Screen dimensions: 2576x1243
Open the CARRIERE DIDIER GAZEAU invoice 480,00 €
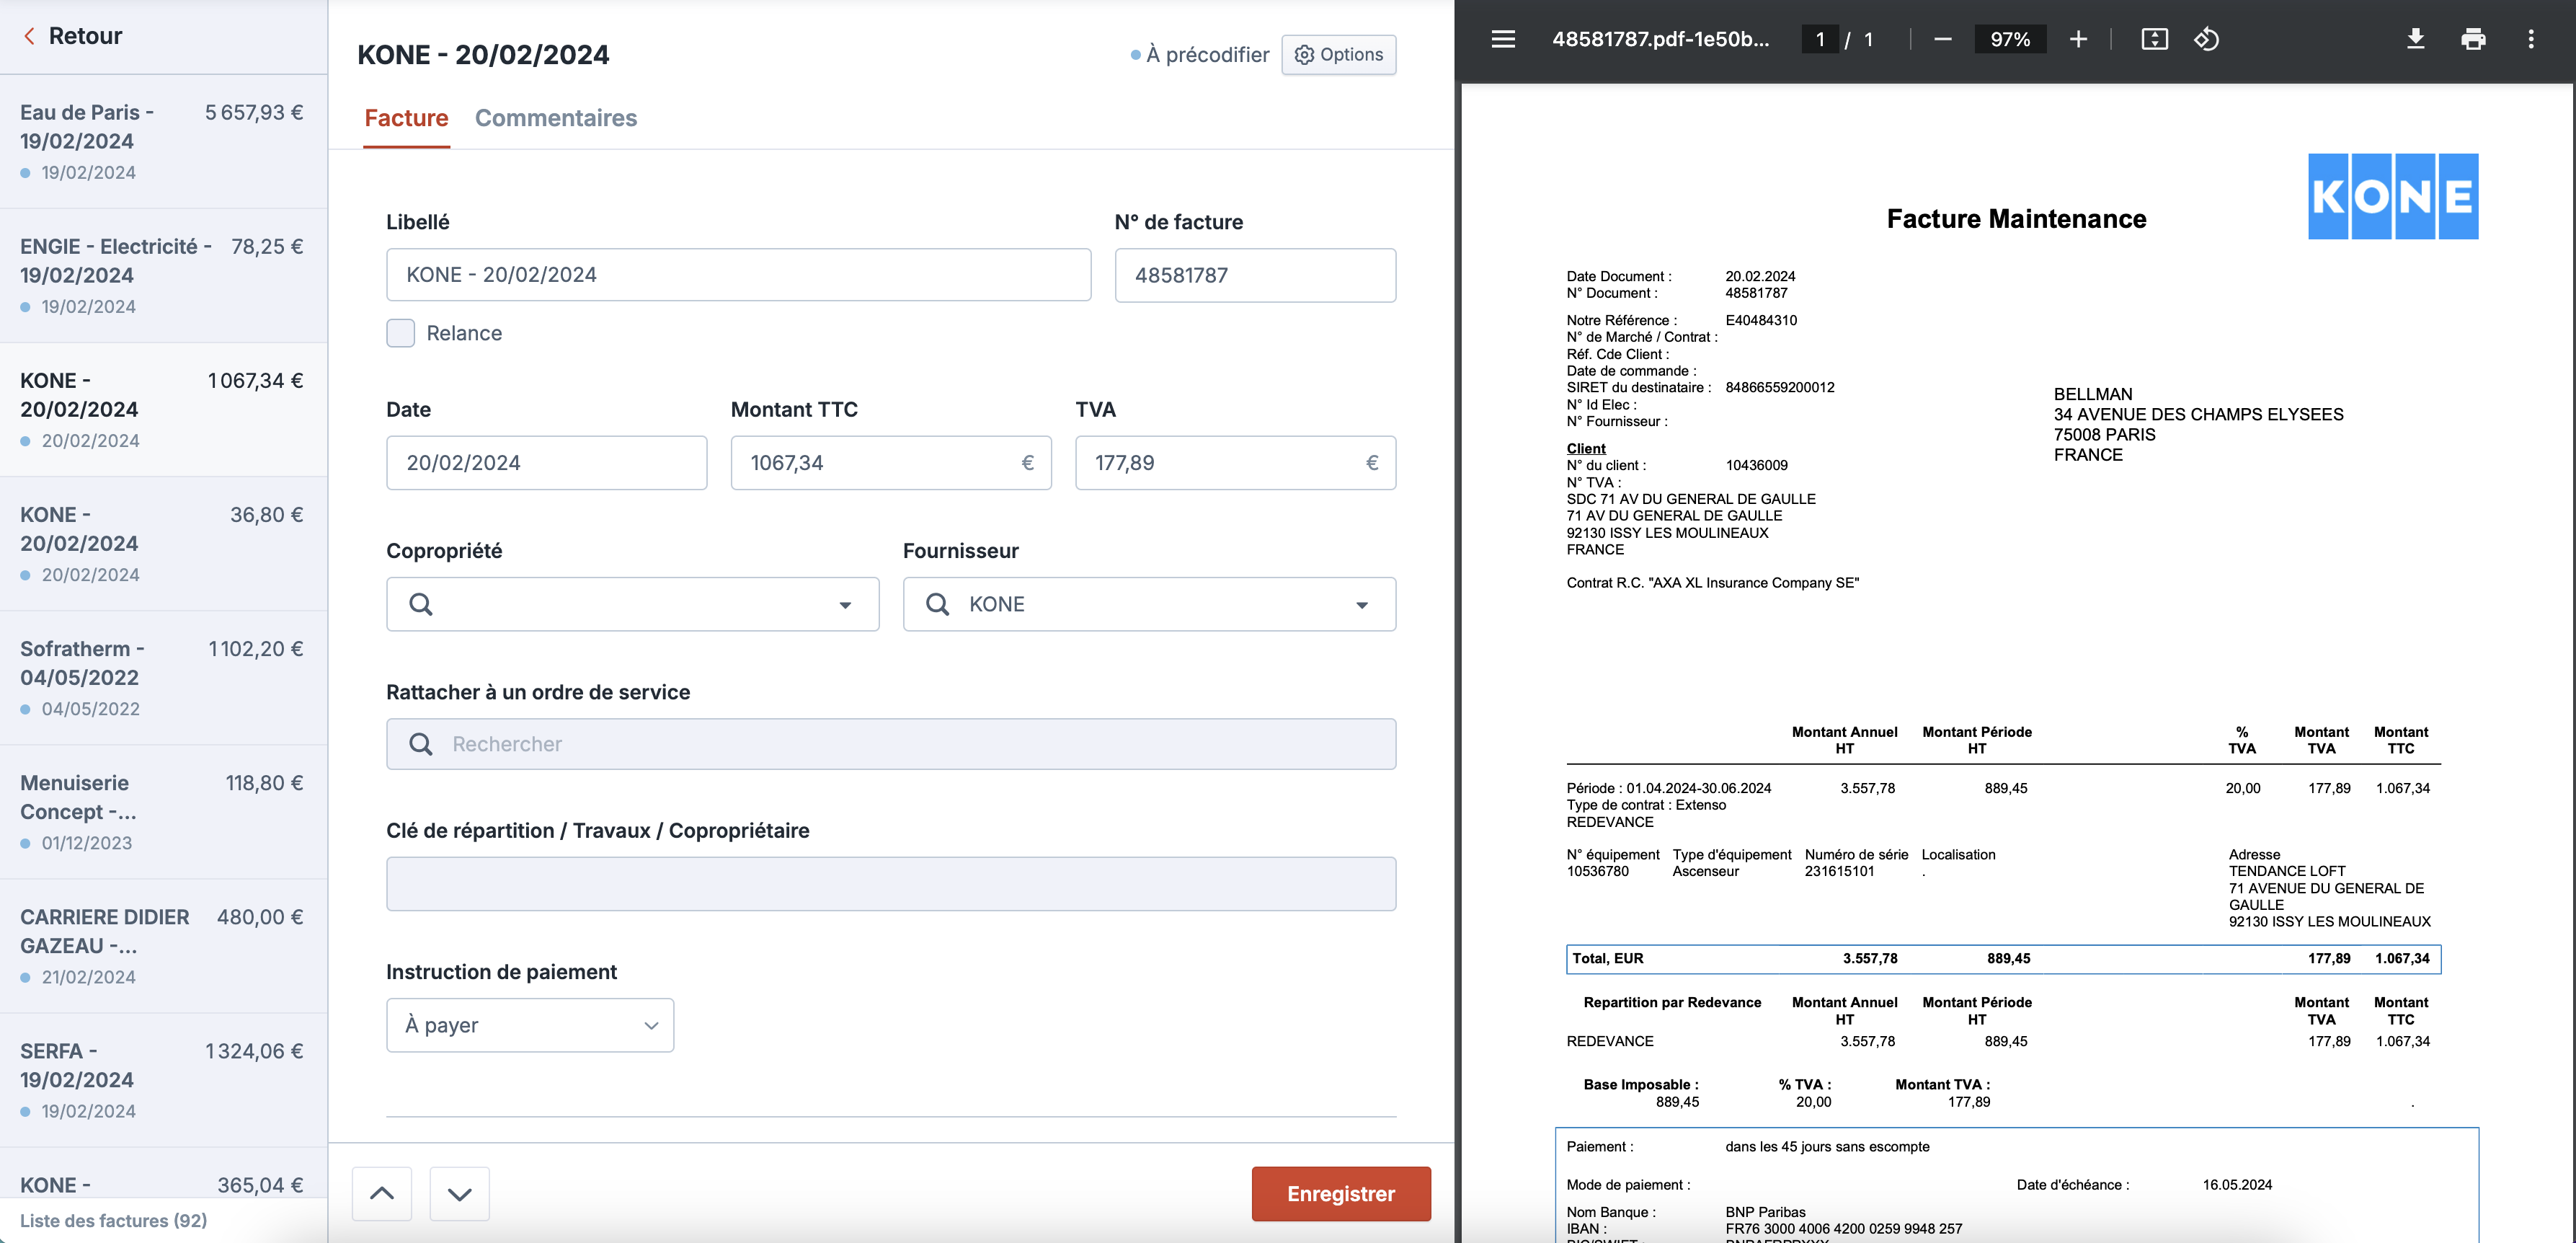tap(163, 946)
